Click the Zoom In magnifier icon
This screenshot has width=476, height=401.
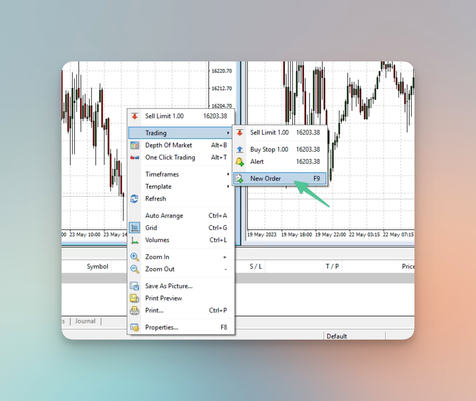134,257
